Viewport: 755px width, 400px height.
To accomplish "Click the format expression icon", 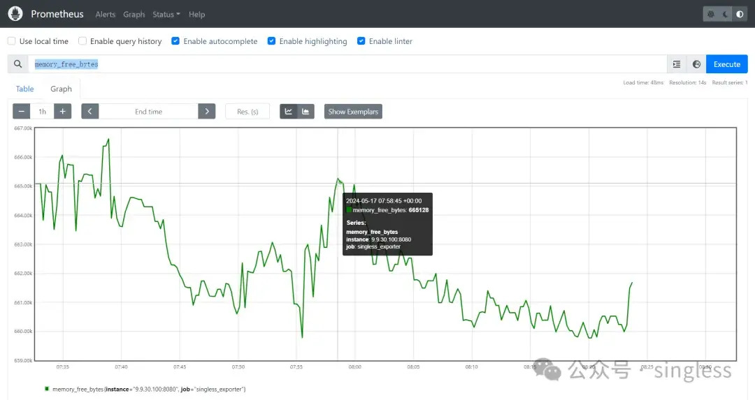I will click(x=677, y=64).
